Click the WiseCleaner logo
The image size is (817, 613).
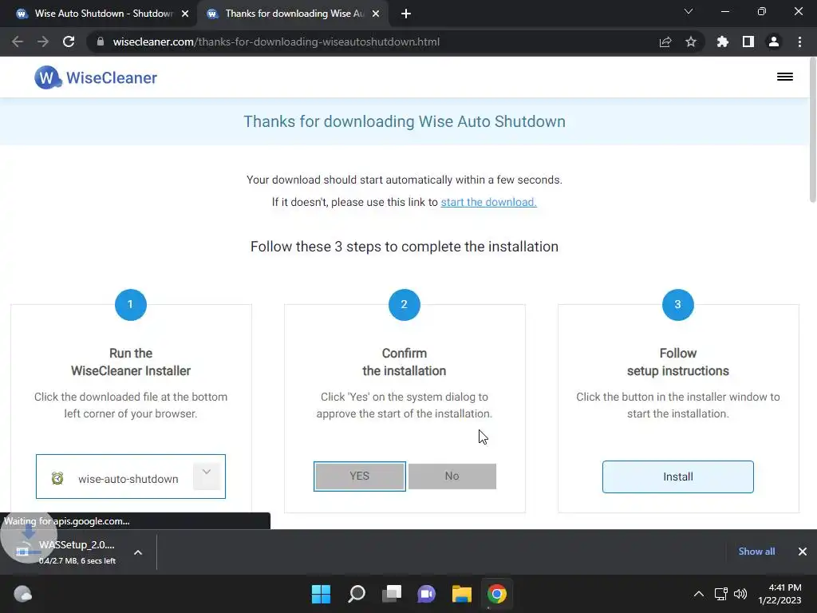[x=96, y=77]
